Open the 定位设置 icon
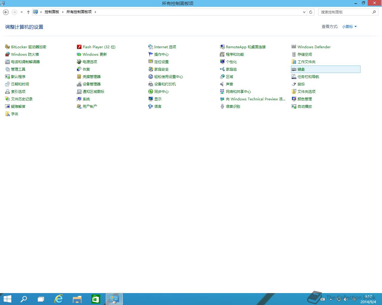382x305 pixels. tap(151, 62)
